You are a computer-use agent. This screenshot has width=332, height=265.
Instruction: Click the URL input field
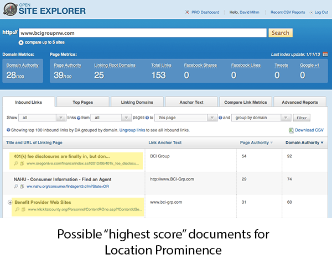pos(144,33)
